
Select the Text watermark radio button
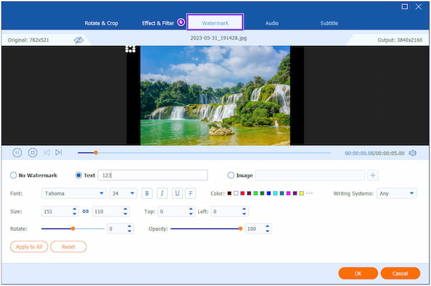tap(78, 175)
